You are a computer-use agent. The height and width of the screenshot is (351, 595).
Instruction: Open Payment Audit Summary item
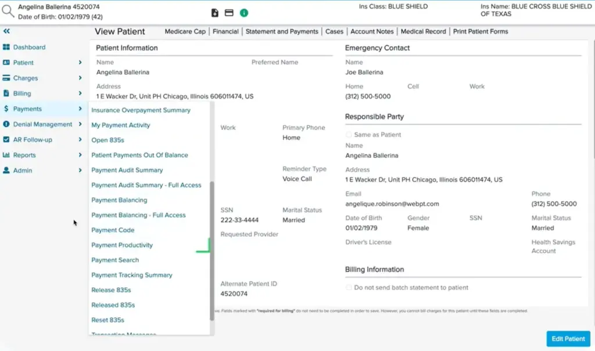(x=127, y=170)
